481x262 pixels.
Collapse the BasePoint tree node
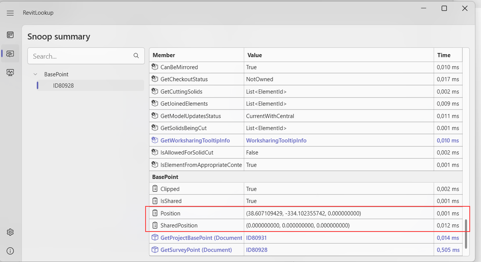[36, 74]
